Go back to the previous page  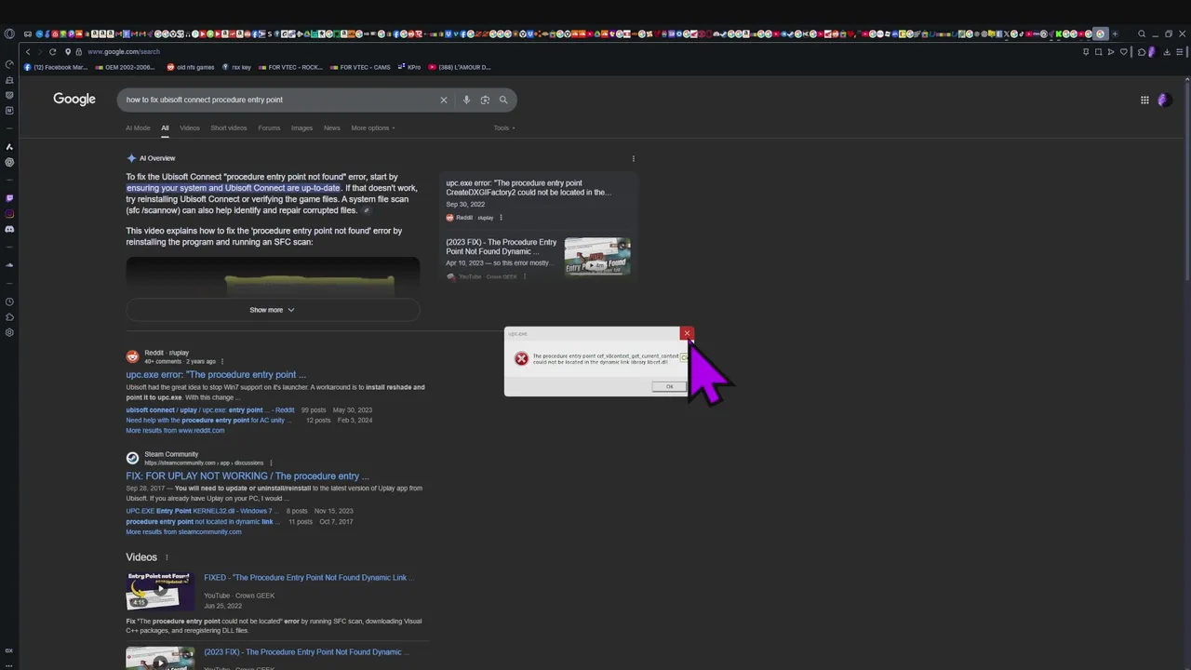coord(28,52)
